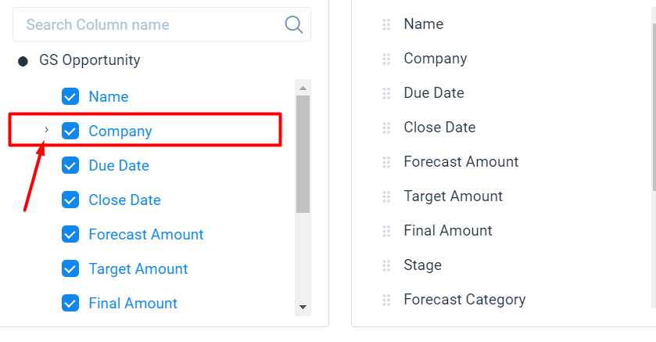The height and width of the screenshot is (342, 656).
Task: Uncheck the Name column checkbox
Action: pos(70,96)
